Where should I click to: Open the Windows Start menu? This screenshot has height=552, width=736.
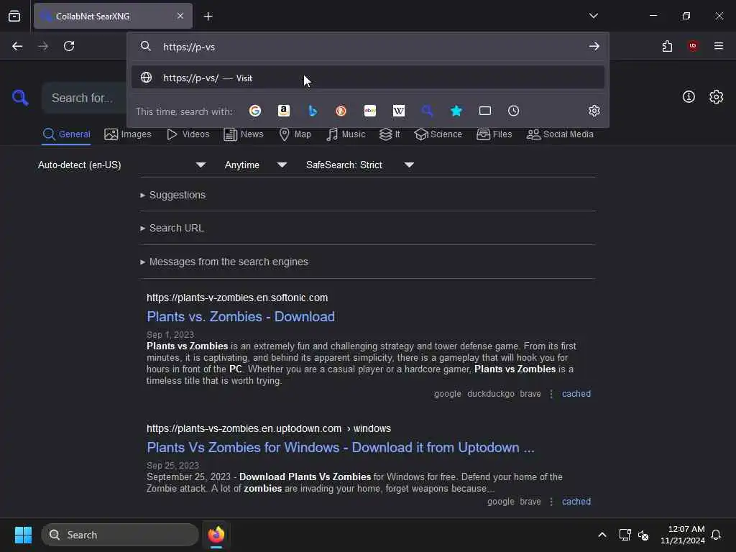23,535
